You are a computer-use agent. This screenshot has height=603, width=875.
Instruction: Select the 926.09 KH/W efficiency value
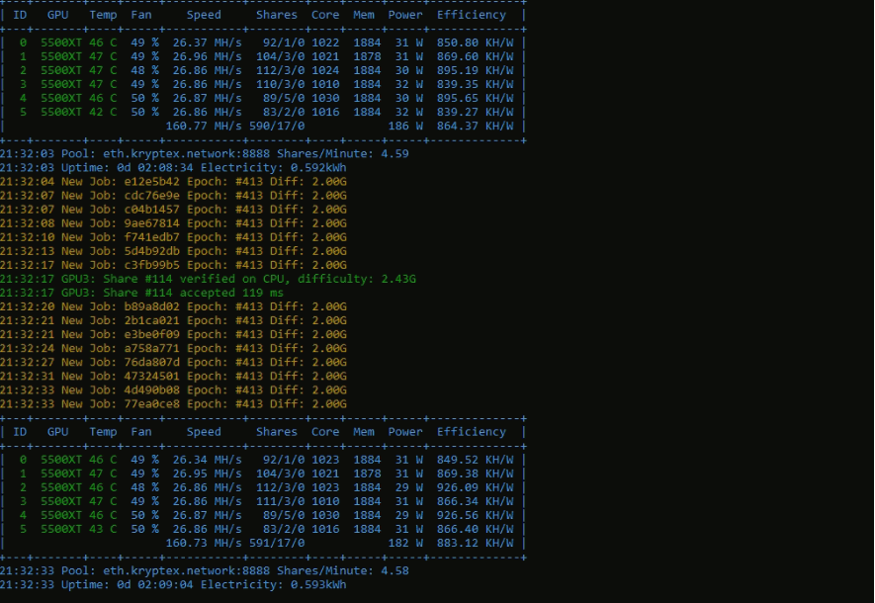point(476,487)
